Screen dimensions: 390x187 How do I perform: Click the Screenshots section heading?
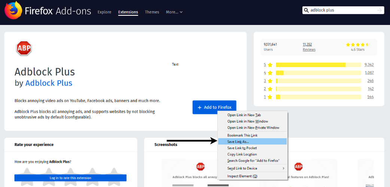coord(166,145)
